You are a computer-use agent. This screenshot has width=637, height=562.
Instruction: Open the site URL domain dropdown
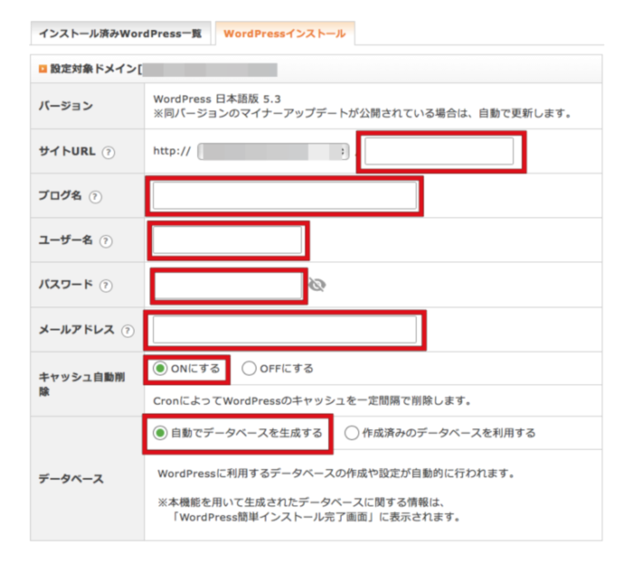point(273,151)
